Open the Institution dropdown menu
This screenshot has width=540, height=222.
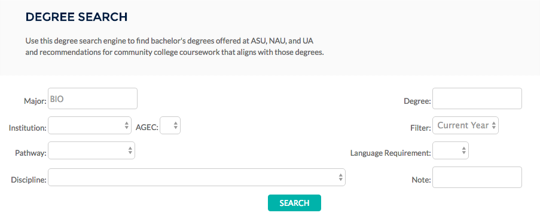90,125
